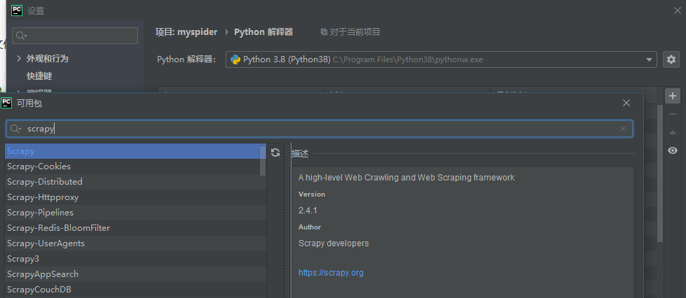Click the magnifier icon in settings search box

coord(22,36)
